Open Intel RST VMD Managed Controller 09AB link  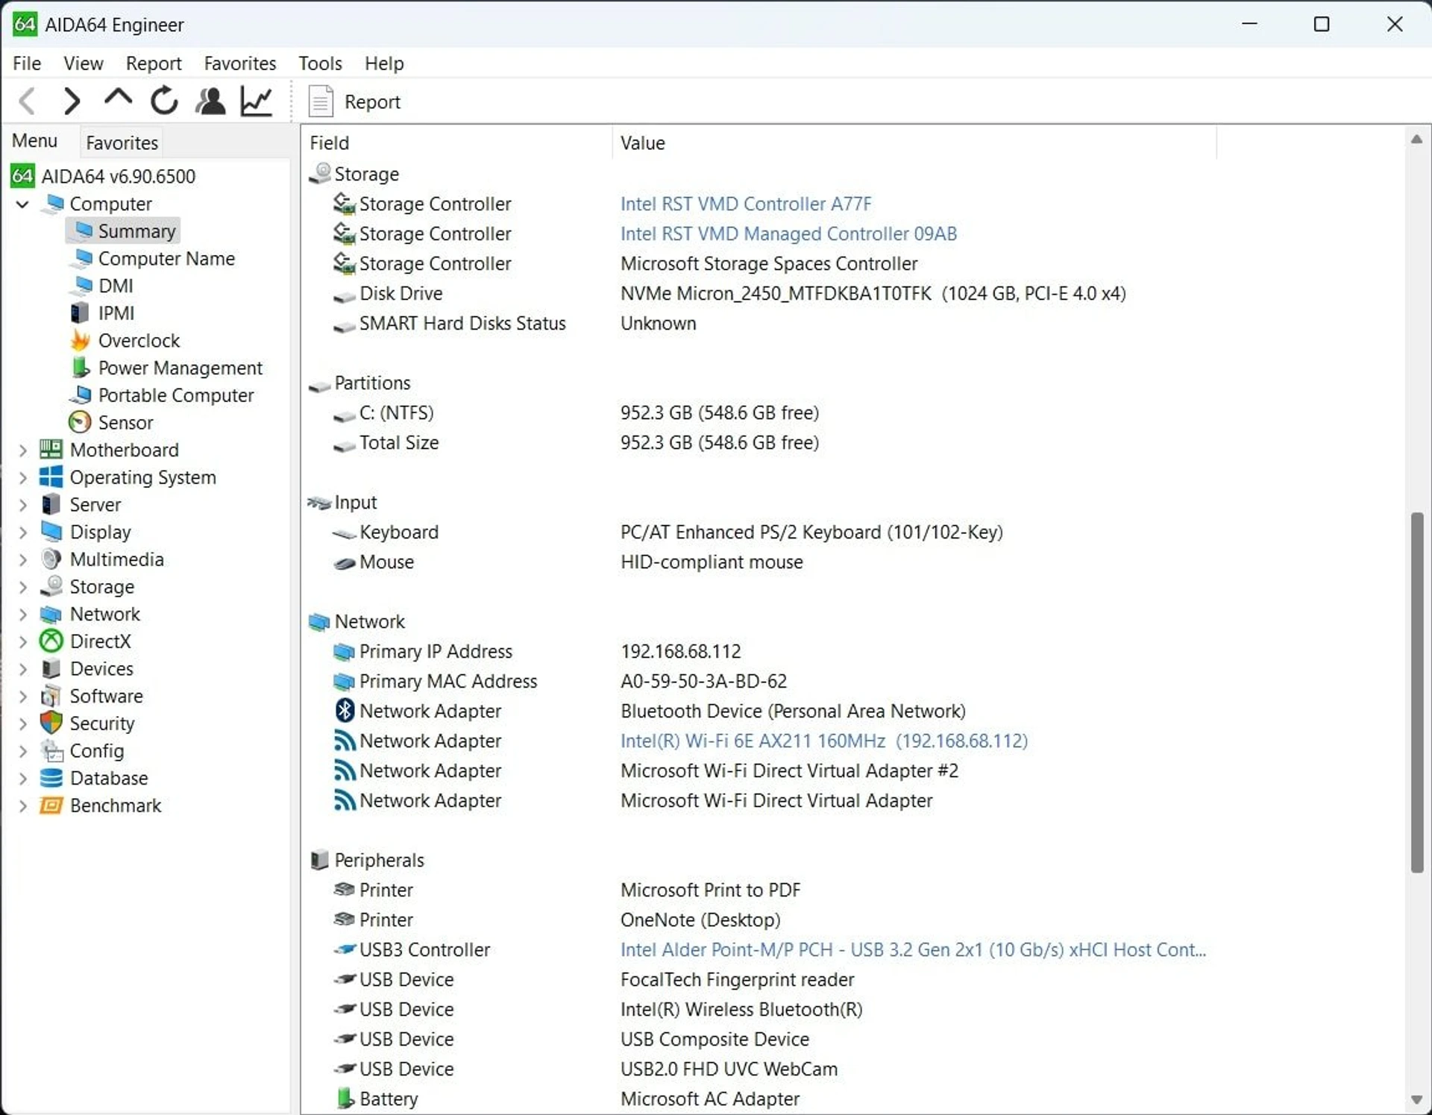pos(788,233)
